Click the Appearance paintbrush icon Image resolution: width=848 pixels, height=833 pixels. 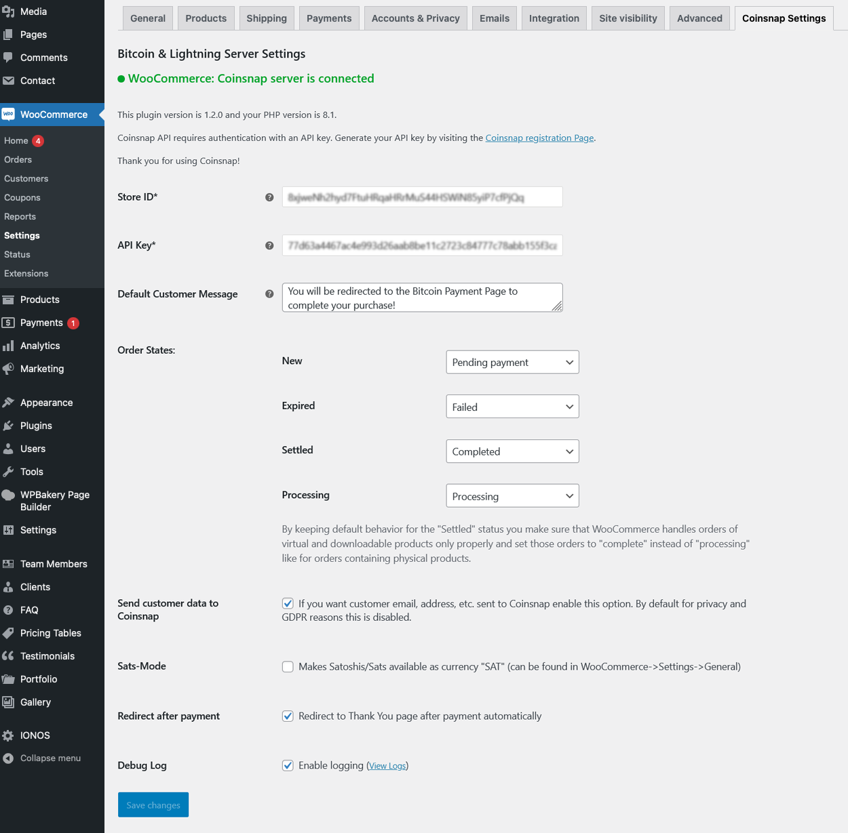pyautogui.click(x=8, y=403)
